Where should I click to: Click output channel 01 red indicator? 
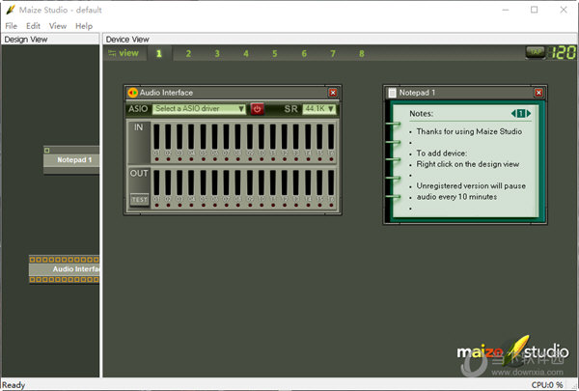[x=157, y=205]
